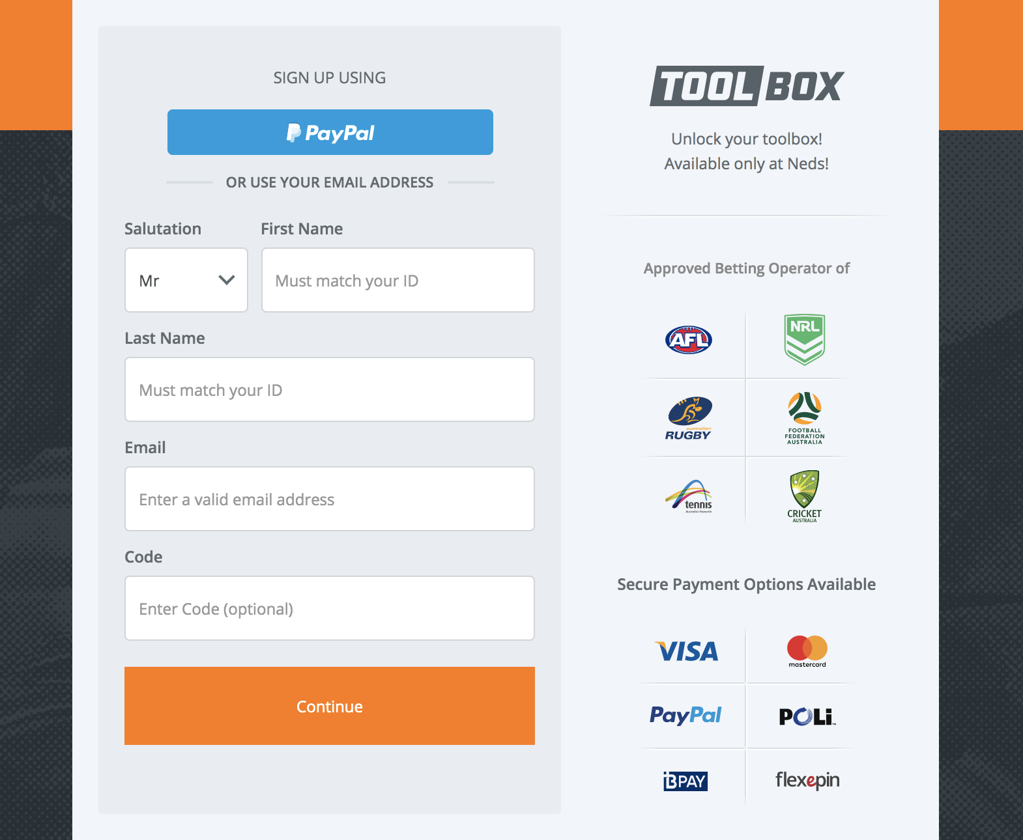This screenshot has height=840, width=1023.
Task: Open the Salutation dropdown
Action: (186, 280)
